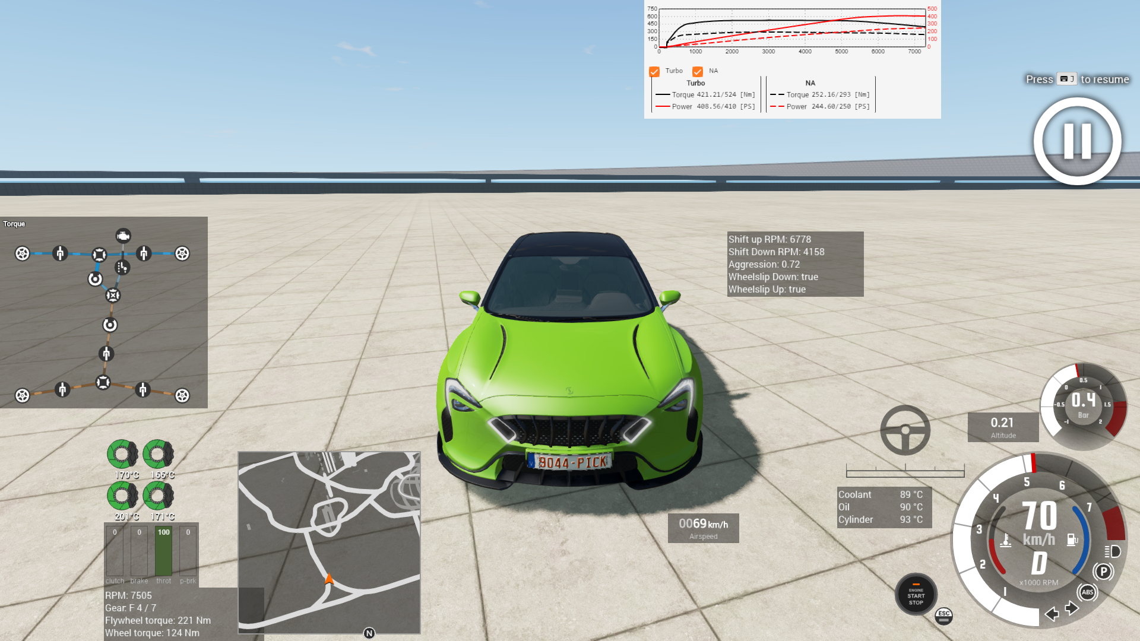The image size is (1140, 641).
Task: Click the minimap navigation arrow marker
Action: point(329,579)
